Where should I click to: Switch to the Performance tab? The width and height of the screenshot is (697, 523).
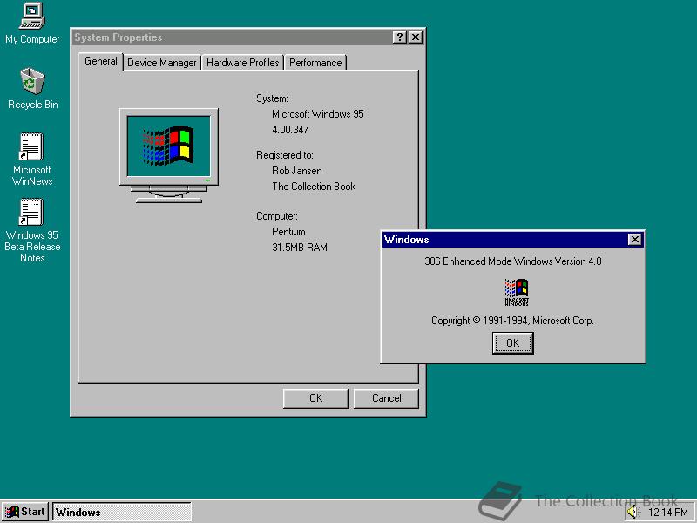pyautogui.click(x=315, y=63)
